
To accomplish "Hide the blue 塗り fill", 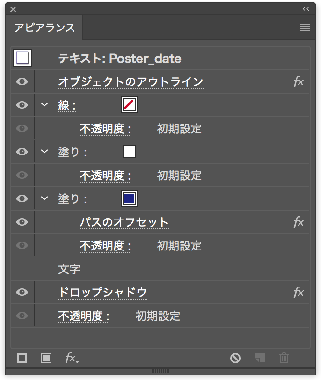I will [x=22, y=198].
